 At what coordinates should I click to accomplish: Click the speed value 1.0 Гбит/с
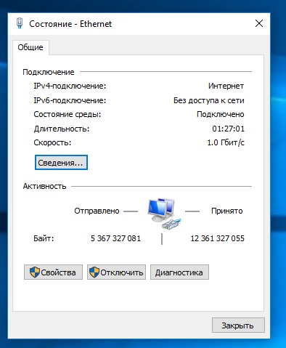[226, 142]
